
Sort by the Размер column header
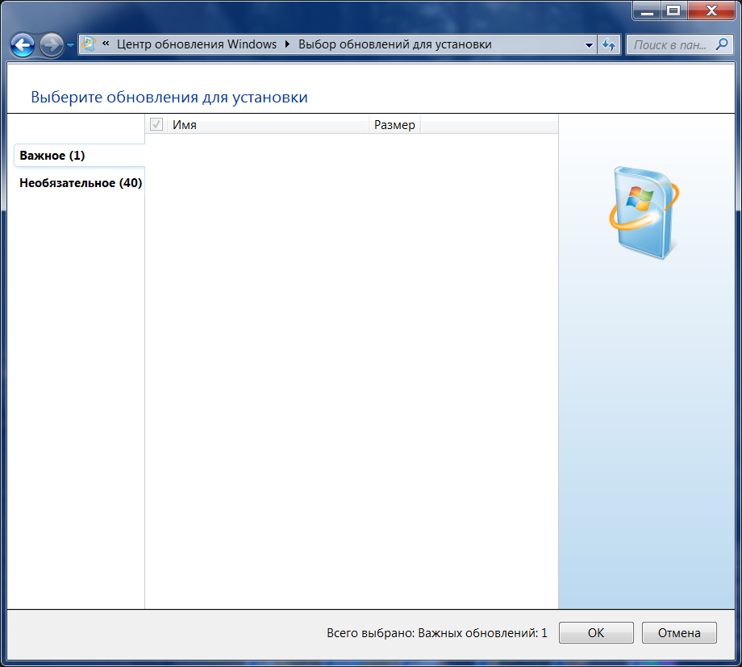point(394,125)
